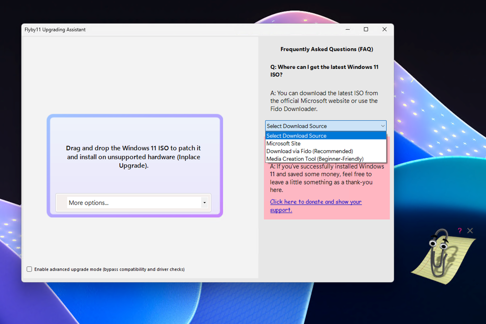Click the thank-you message in pink box
The image size is (486, 324).
click(327, 178)
